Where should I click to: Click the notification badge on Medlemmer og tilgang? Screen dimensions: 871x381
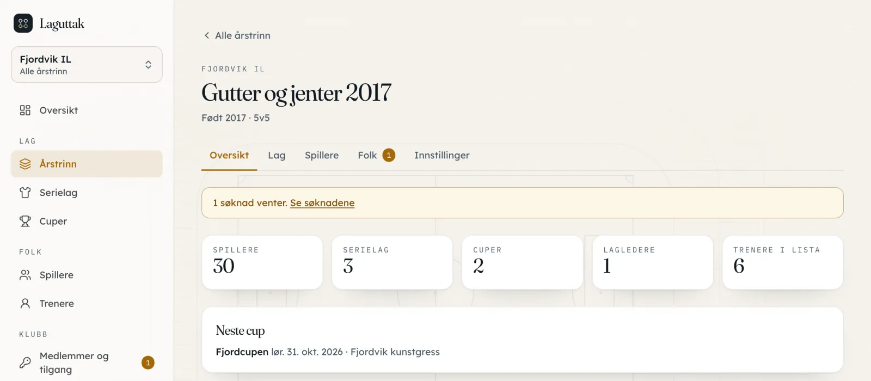coord(148,362)
